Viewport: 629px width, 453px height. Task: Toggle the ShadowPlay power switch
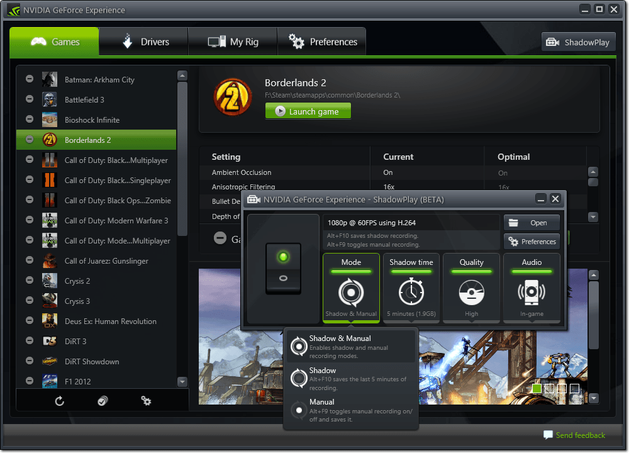[283, 268]
